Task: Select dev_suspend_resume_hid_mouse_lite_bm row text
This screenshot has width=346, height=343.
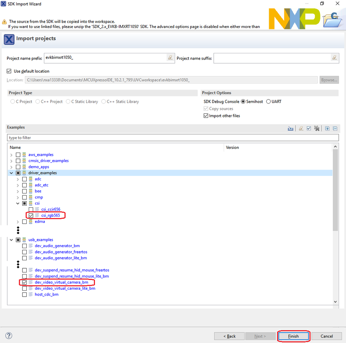Action: click(72, 276)
